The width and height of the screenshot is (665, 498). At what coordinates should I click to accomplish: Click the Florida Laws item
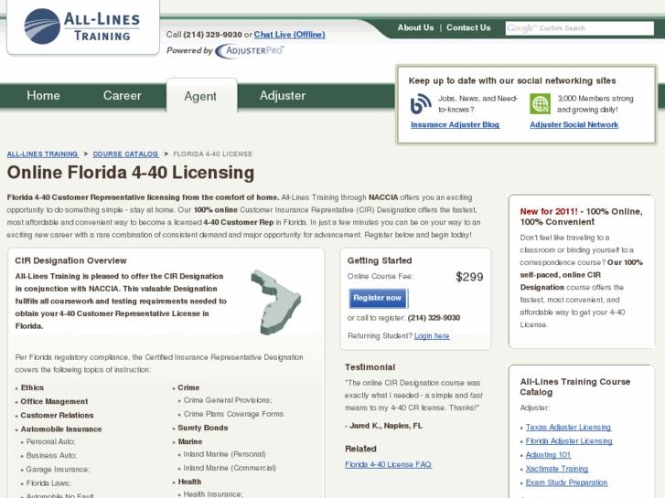coord(48,483)
